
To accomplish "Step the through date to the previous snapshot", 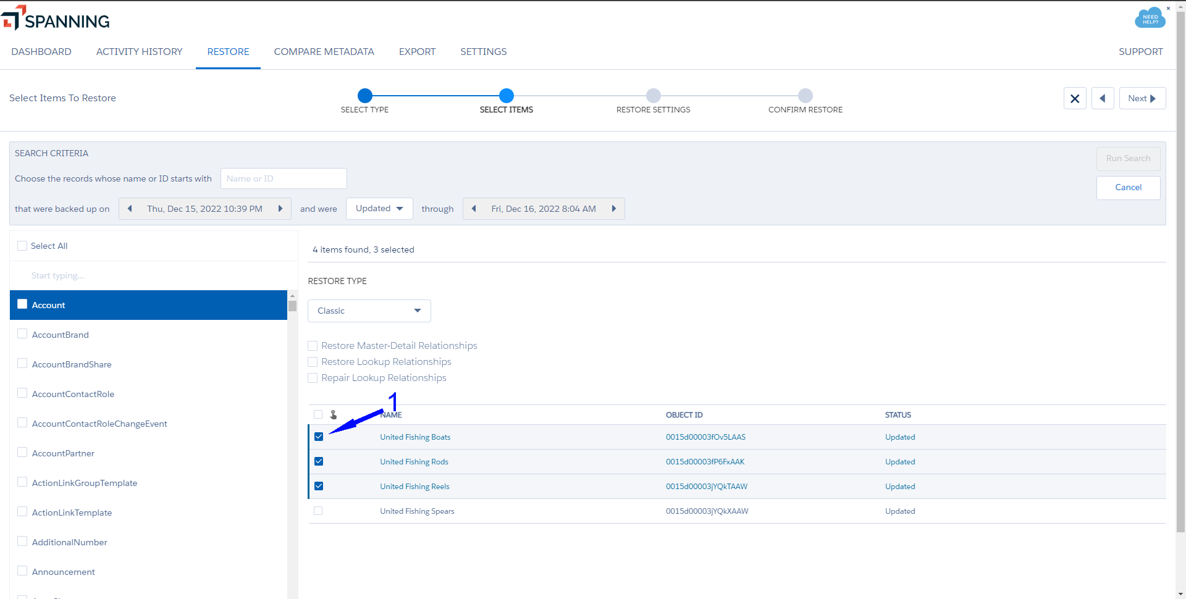I will (474, 209).
